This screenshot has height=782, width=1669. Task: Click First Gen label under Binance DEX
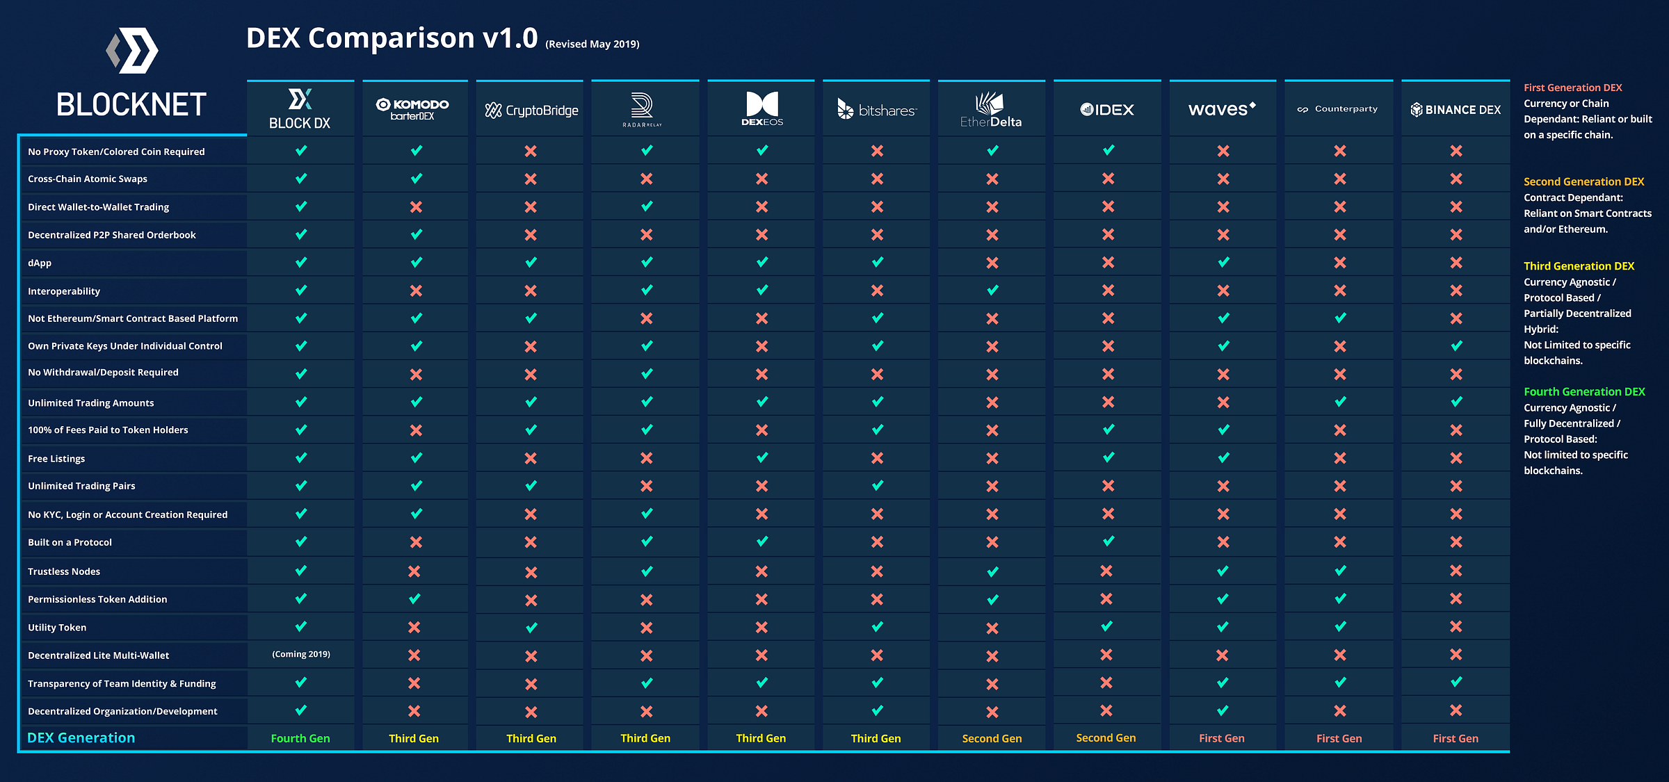click(1456, 738)
